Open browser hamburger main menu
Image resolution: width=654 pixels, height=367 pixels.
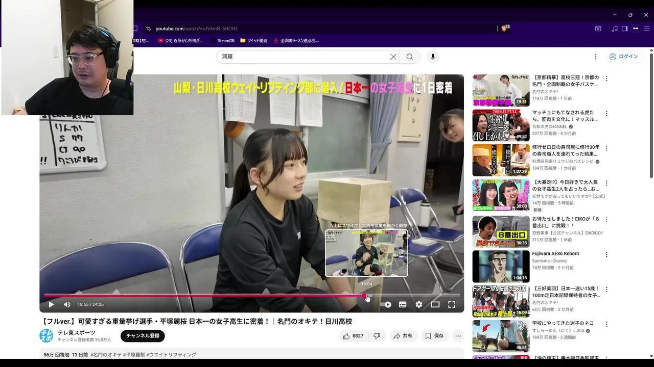point(646,29)
